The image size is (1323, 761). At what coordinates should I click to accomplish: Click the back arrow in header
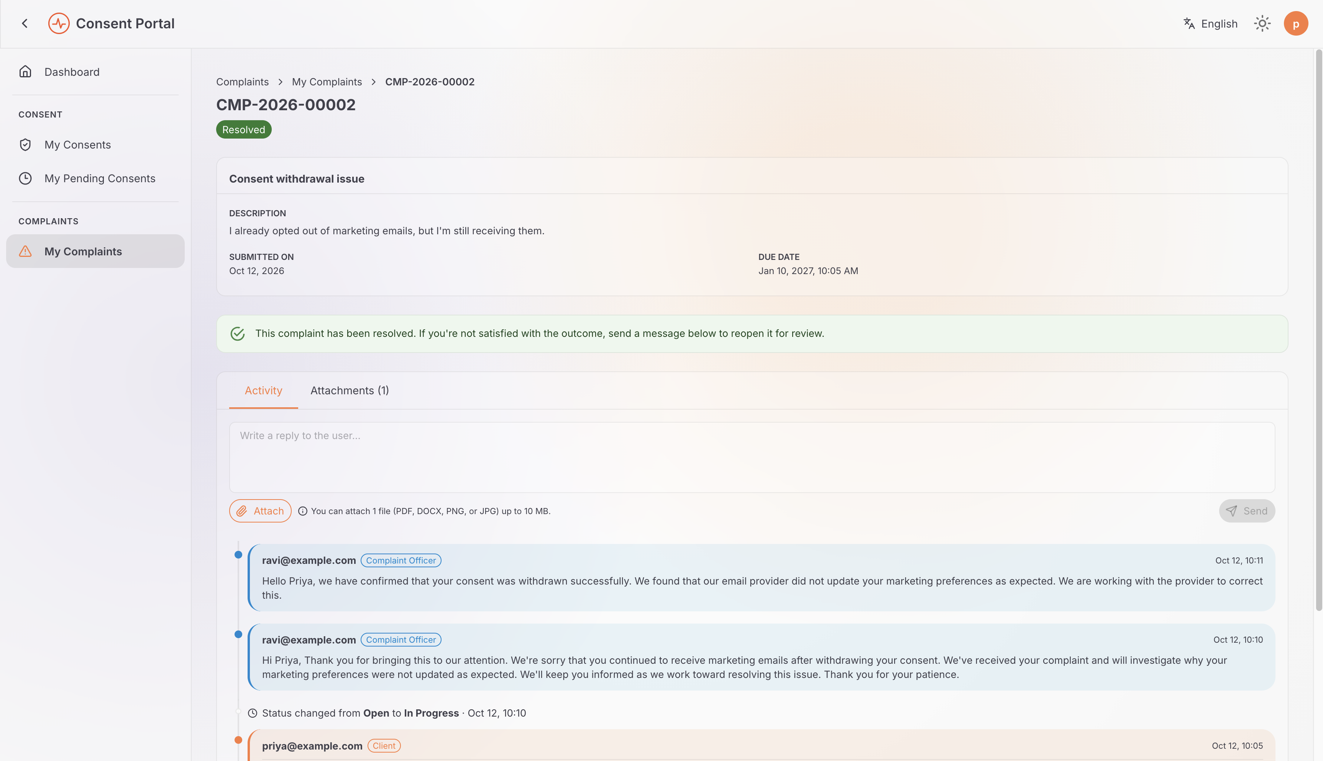click(x=25, y=23)
